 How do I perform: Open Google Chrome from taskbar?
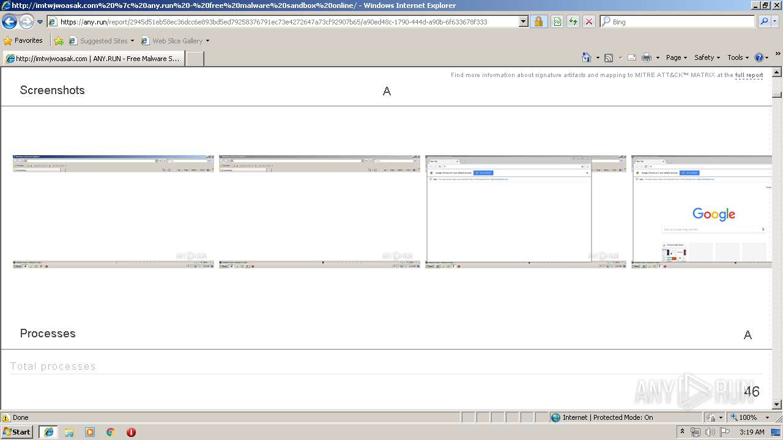click(x=111, y=432)
